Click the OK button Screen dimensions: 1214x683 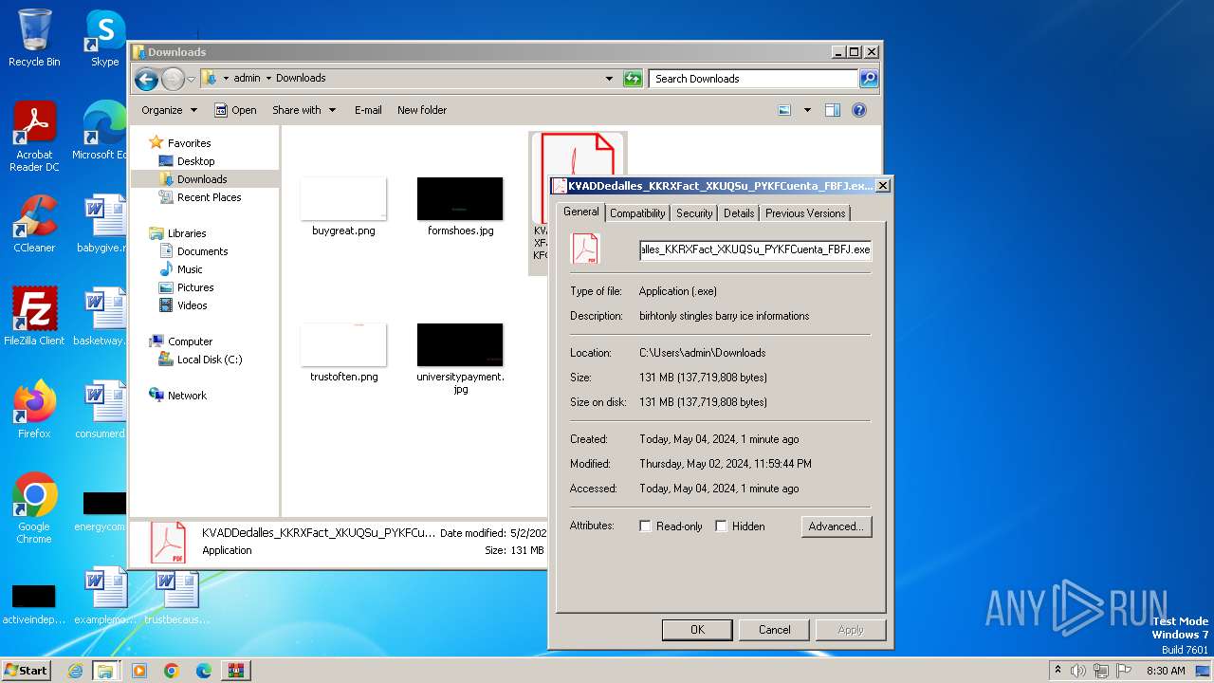[x=697, y=630]
